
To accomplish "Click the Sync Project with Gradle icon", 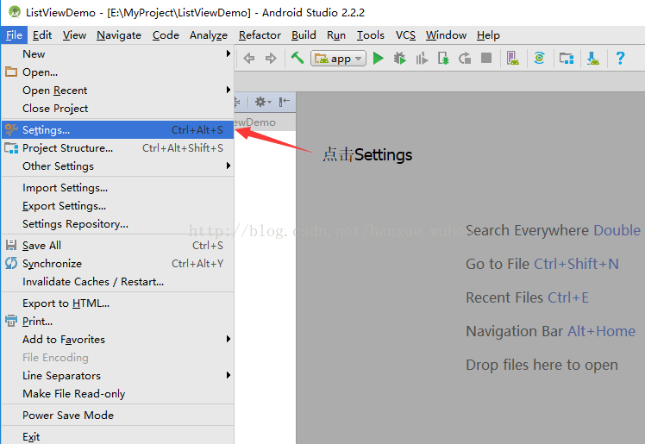I will pos(539,58).
